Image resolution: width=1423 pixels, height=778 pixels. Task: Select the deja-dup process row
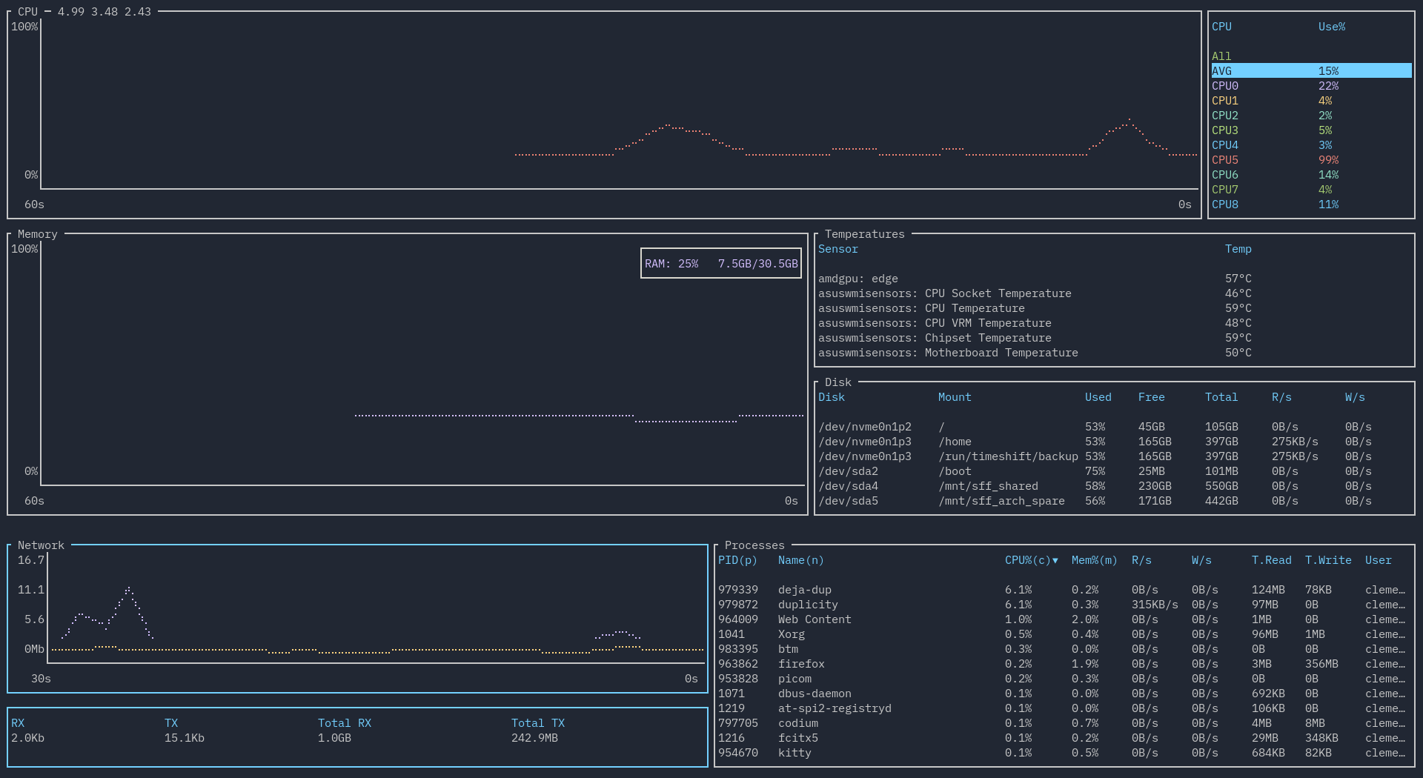click(x=804, y=590)
